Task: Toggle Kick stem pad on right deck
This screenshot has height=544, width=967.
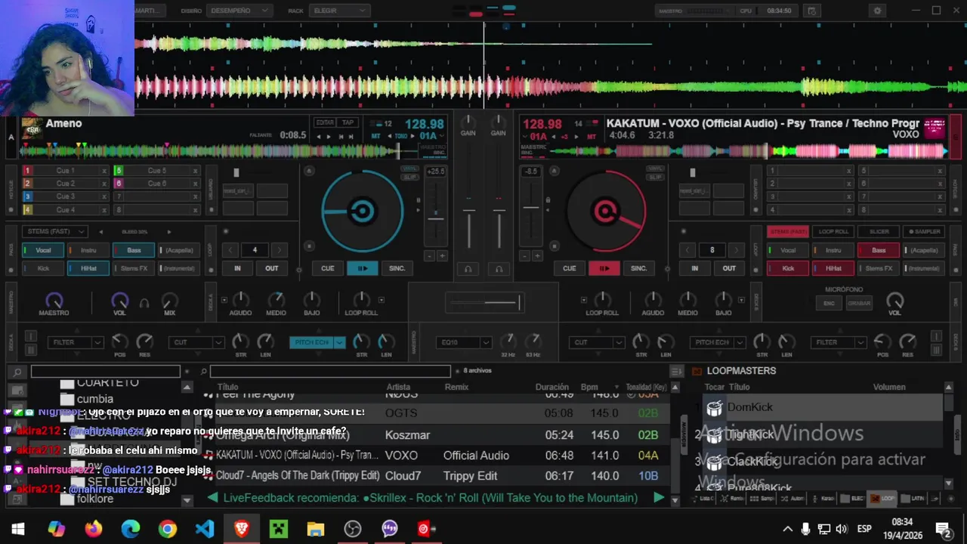Action: (x=788, y=268)
